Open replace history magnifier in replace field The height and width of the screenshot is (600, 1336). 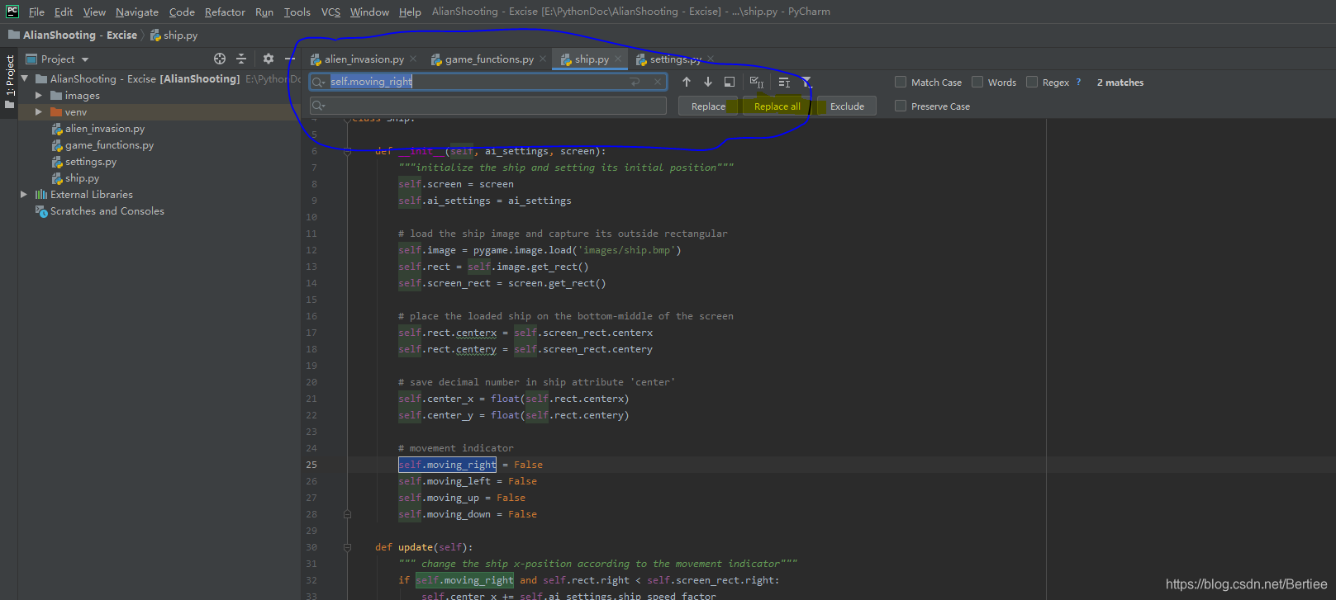[x=319, y=106]
